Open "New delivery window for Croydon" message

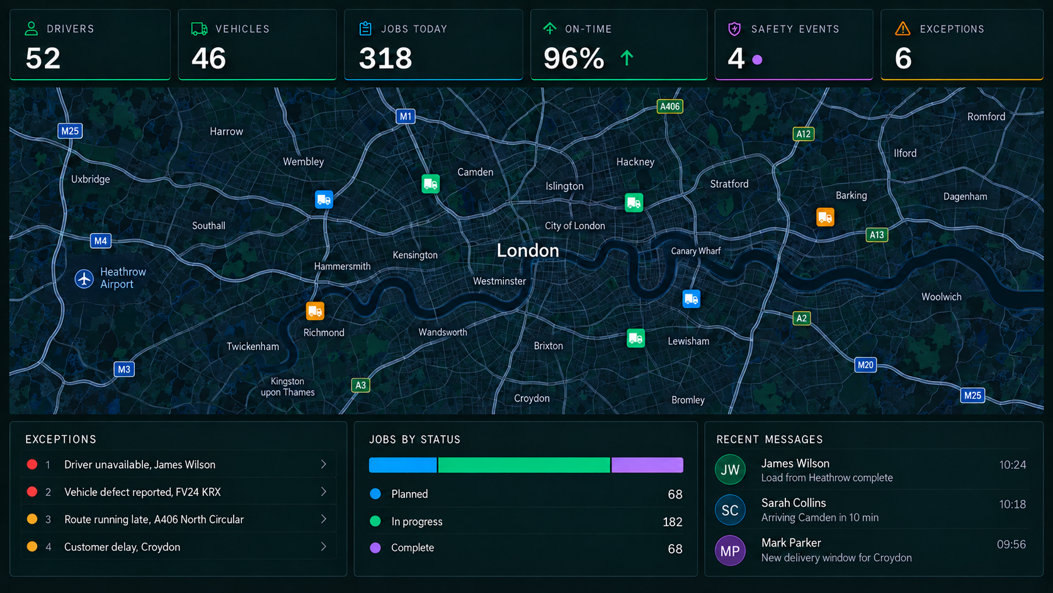836,558
